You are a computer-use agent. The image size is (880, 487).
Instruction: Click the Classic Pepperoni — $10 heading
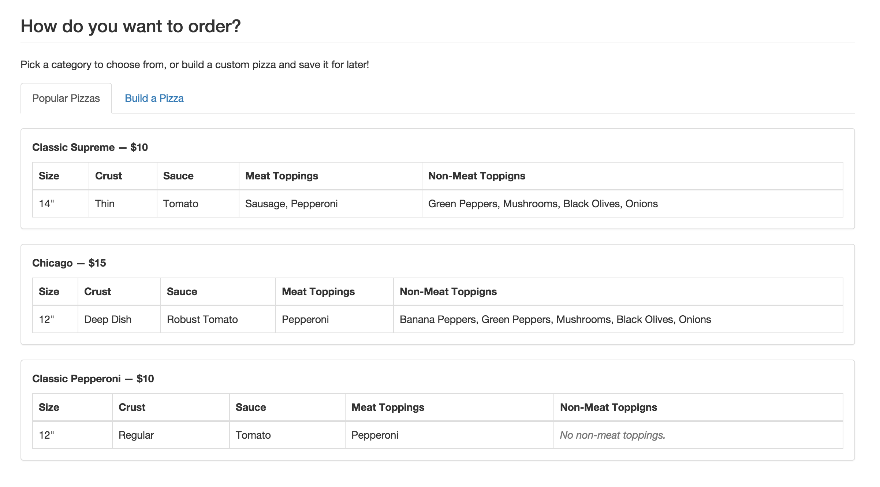93,379
